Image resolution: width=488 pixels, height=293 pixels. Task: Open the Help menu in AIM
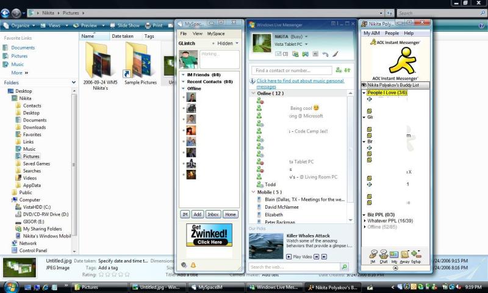[x=409, y=33]
